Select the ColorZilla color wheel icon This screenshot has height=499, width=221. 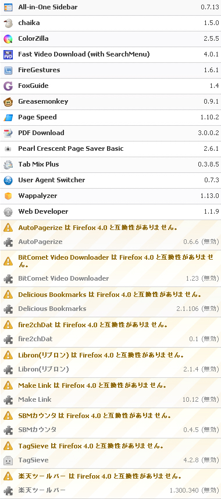tap(8, 39)
